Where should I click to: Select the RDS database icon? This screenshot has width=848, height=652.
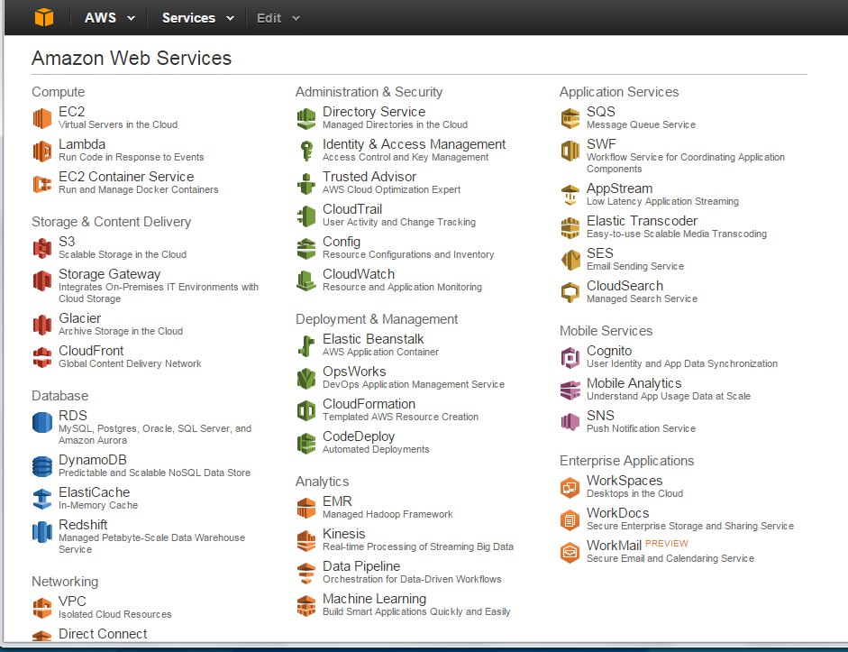(x=41, y=421)
